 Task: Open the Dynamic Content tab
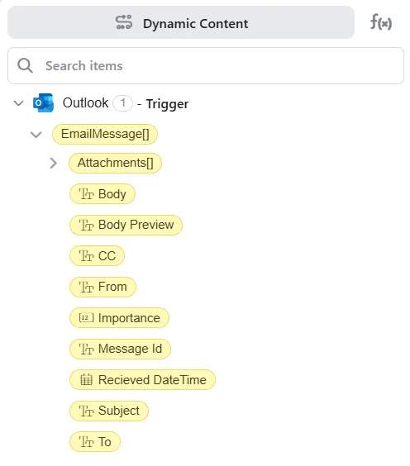pos(181,22)
